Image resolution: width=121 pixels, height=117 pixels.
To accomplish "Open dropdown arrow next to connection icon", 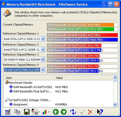I will click(x=39, y=112).
